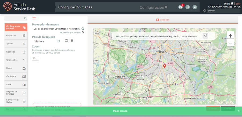The height and width of the screenshot is (117, 242).
Task: Click the Berlin label on map
Action: click(x=162, y=52)
